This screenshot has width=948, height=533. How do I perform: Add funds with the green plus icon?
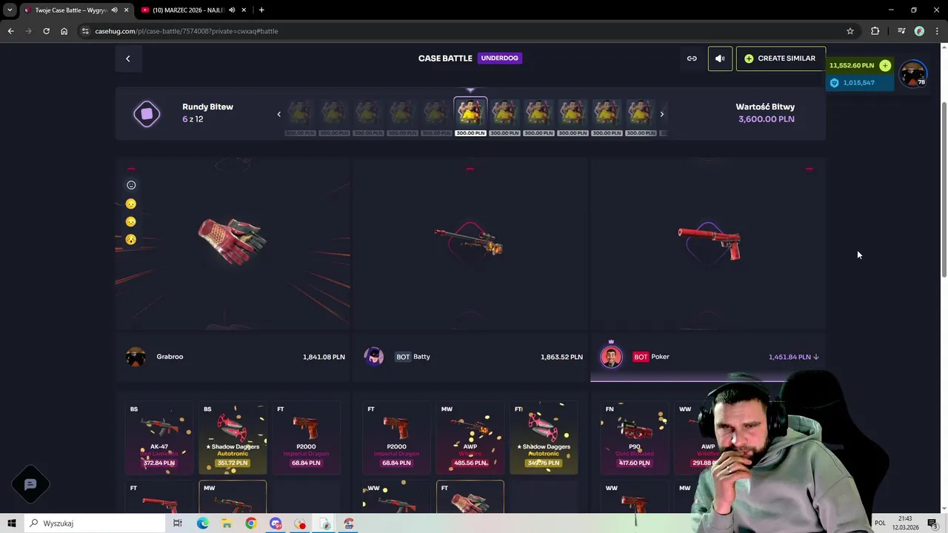point(885,65)
